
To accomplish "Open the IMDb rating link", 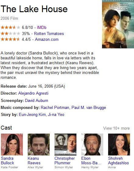I will pyautogui.click(x=42, y=27).
